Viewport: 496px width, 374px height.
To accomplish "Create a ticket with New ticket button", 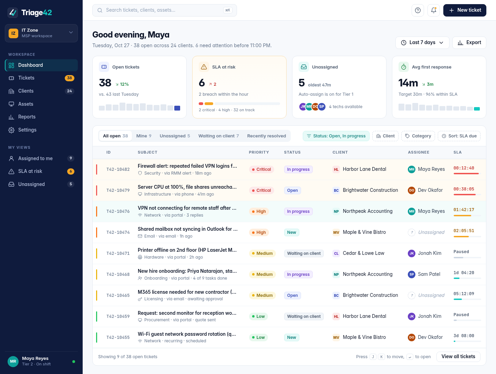I will 465,10.
